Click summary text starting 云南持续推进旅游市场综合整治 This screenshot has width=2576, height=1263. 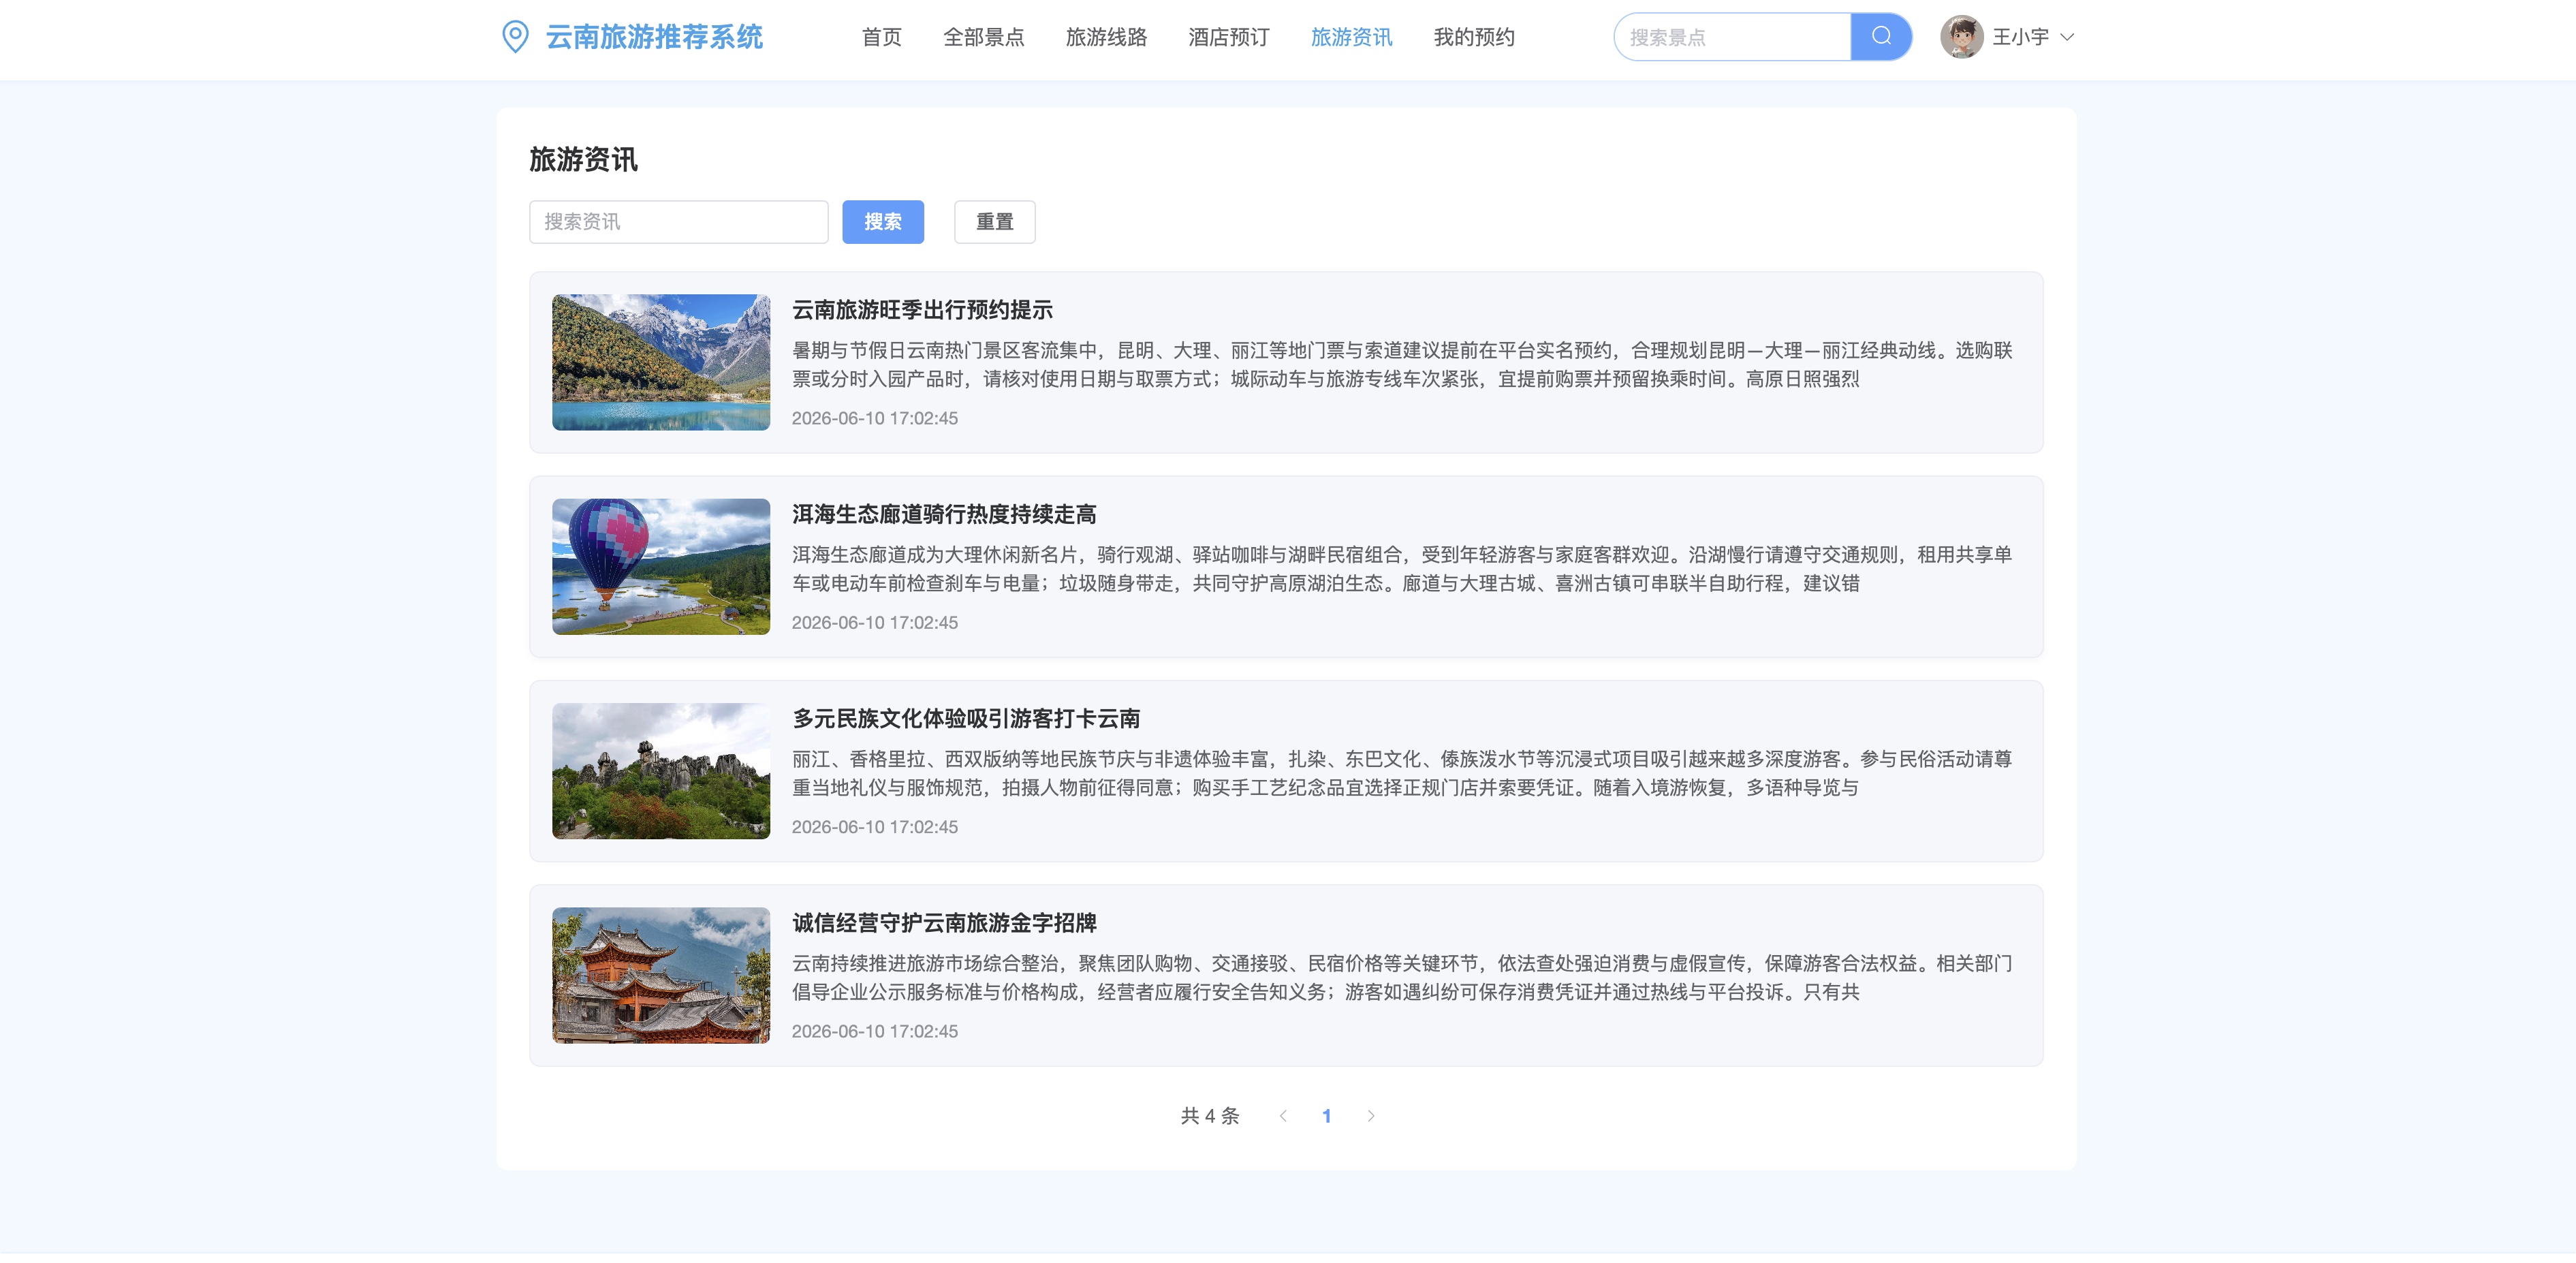[x=1402, y=977]
